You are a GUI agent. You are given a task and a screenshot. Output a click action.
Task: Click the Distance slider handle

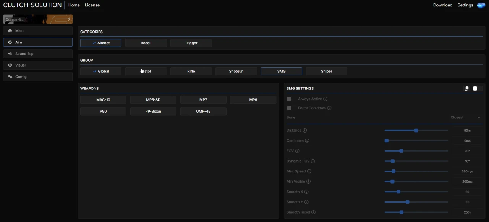pyautogui.click(x=416, y=131)
